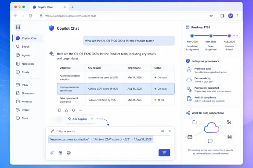Screen dimensions: 253x168
Task: Expand the Ask Copilot dropdown arrow
Action: tap(92, 119)
